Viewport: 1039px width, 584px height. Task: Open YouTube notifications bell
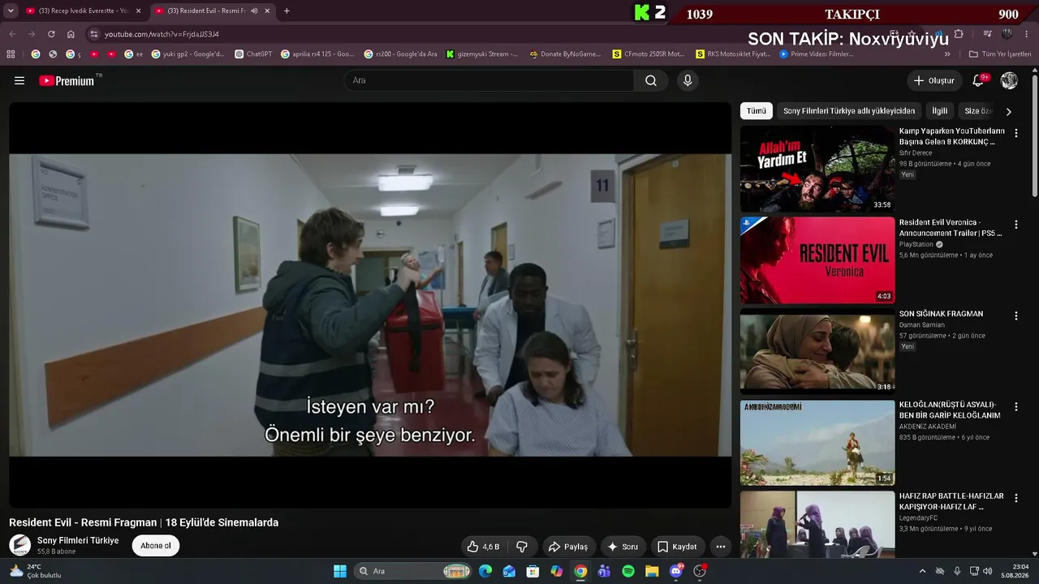click(979, 80)
